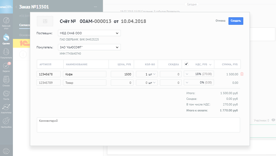Click the invoice number 00AM-000013
Image resolution: width=276 pixels, height=156 pixels.
tap(95, 21)
